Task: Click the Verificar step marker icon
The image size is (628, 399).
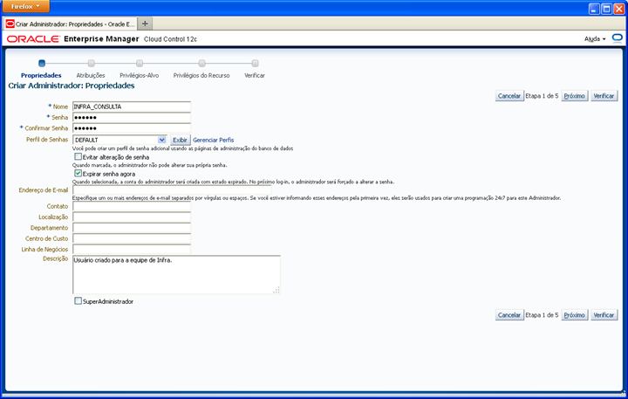Action: tap(255, 63)
